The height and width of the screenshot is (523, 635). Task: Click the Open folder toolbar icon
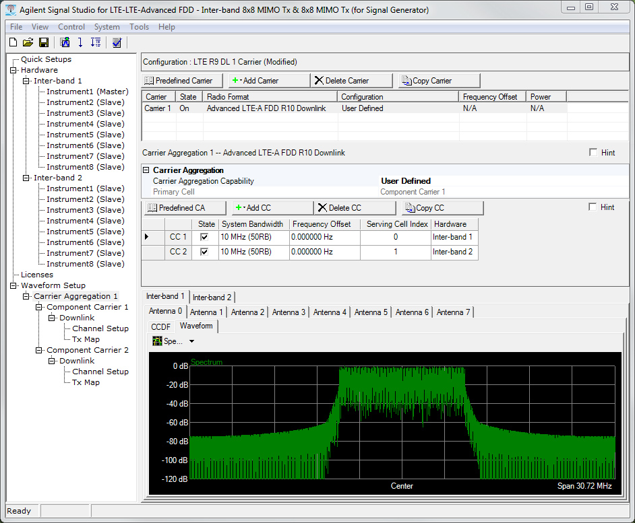click(x=28, y=43)
